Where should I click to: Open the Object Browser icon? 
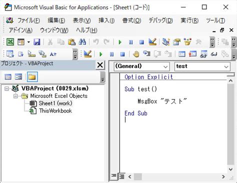point(187,42)
